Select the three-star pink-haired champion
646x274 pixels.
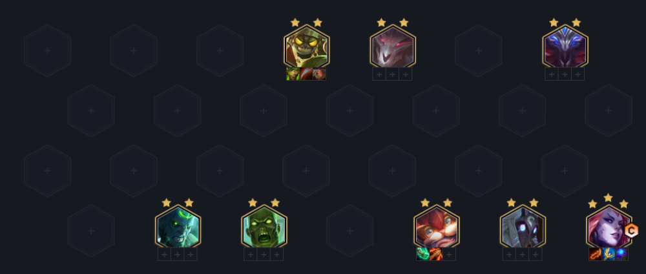609,227
